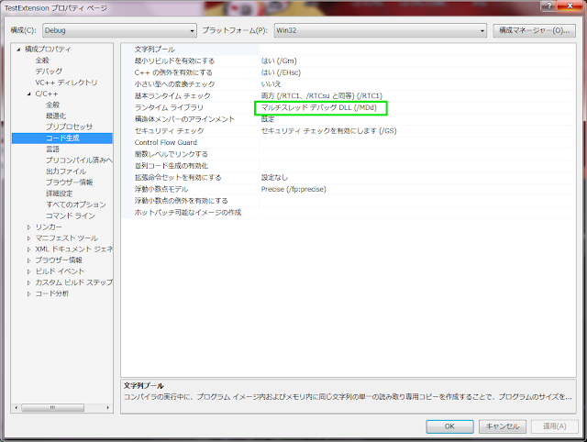This screenshot has width=587, height=442.
Task: Select the デバッグ tree item
Action: pos(49,72)
